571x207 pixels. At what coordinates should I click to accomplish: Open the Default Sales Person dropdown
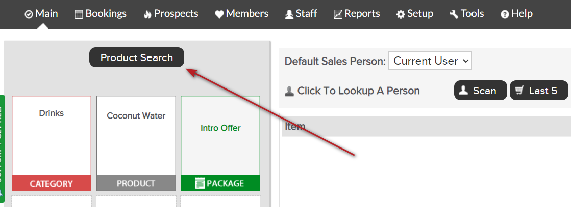coord(430,61)
